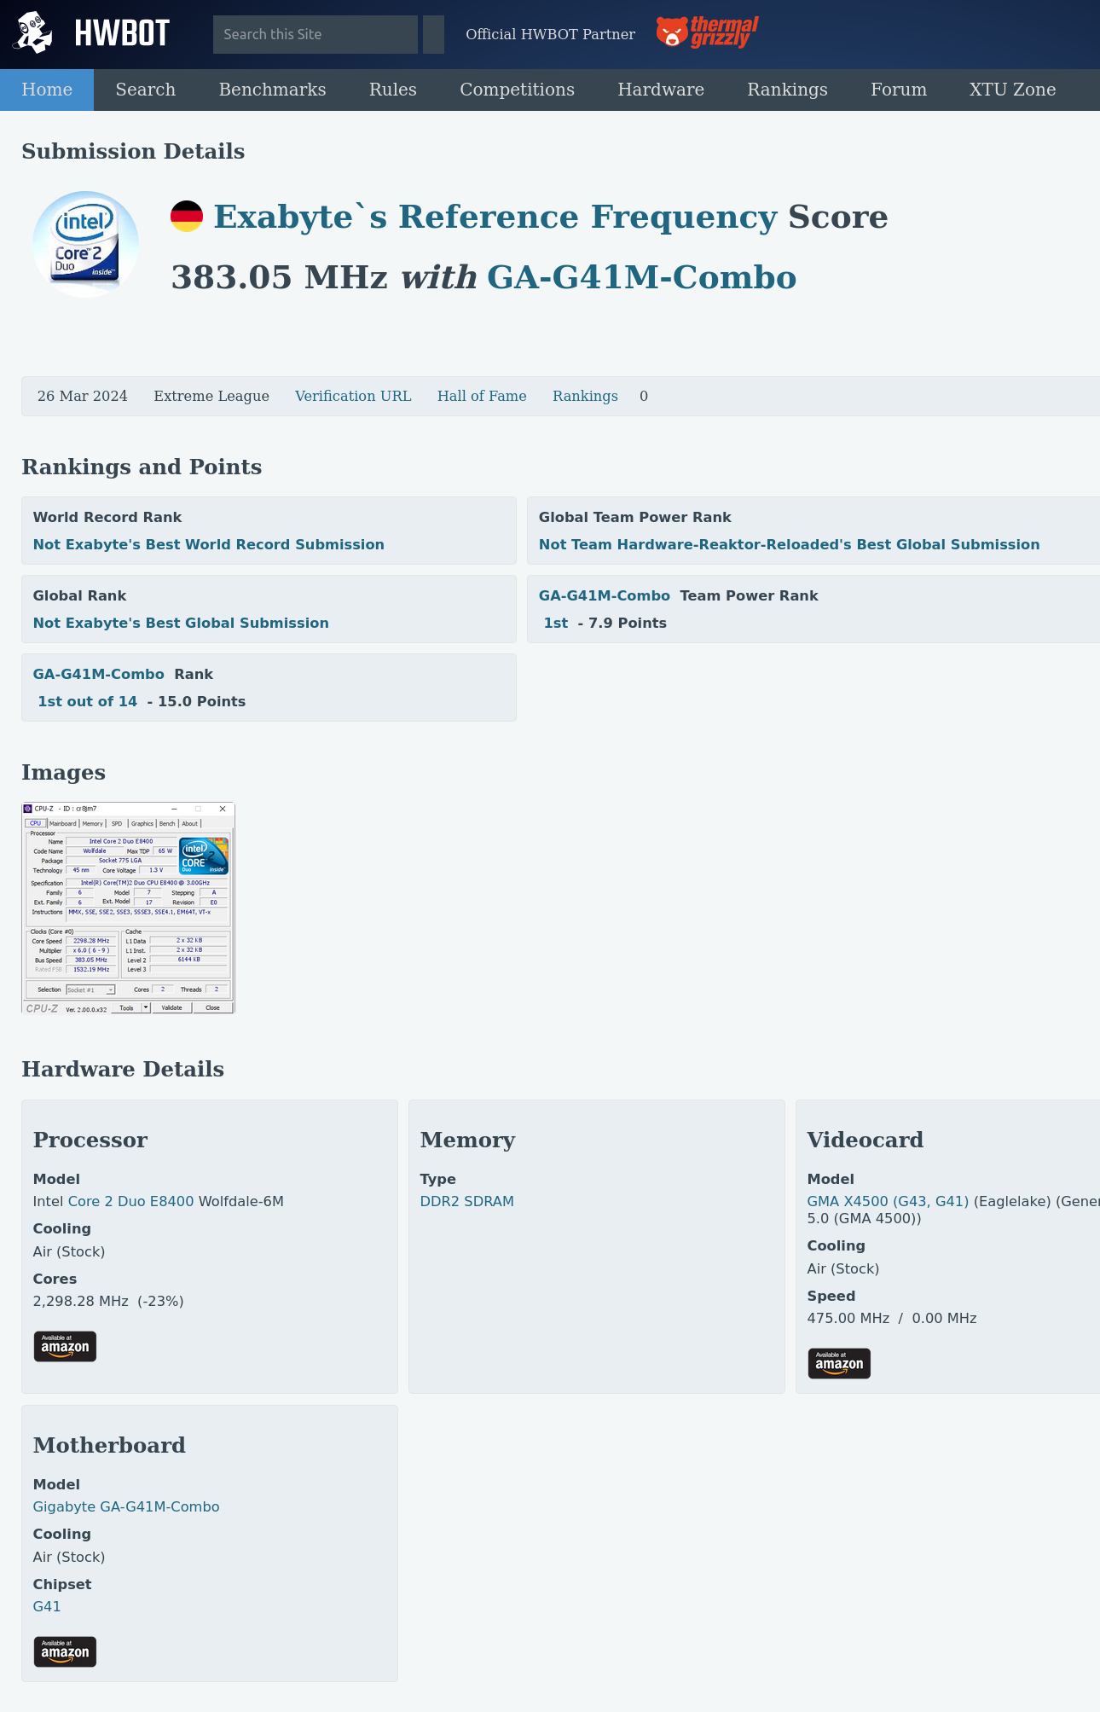Viewport: 1100px width, 1712px height.
Task: Click the '475.00 MHz / 0.00 MHz' speed value
Action: pyautogui.click(x=892, y=1318)
